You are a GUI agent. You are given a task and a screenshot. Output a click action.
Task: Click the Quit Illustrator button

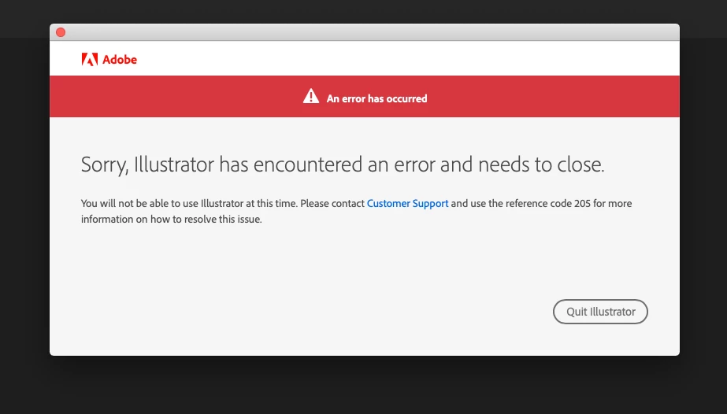point(600,312)
